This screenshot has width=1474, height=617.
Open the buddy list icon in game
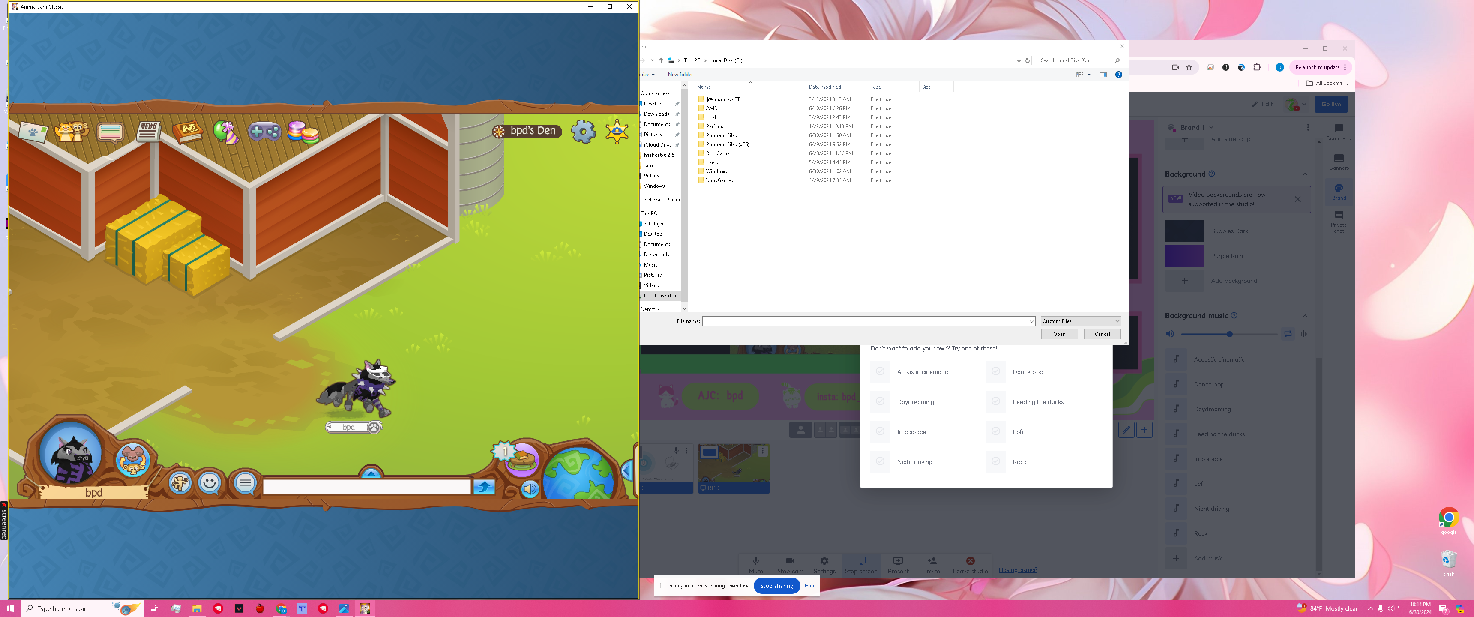pos(72,132)
